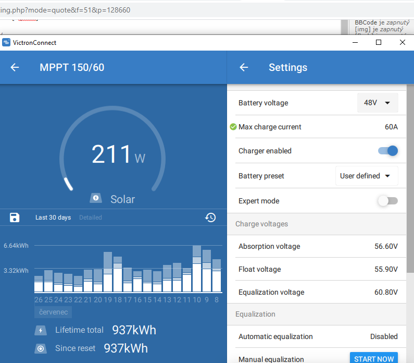Switch to the Last 30 days tab

[53, 217]
